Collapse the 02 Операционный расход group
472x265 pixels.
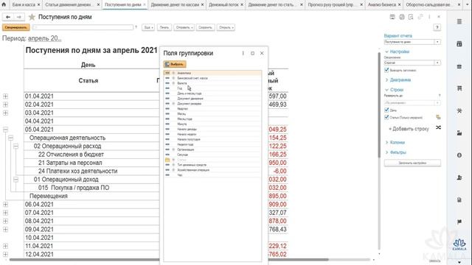[x=15, y=146]
